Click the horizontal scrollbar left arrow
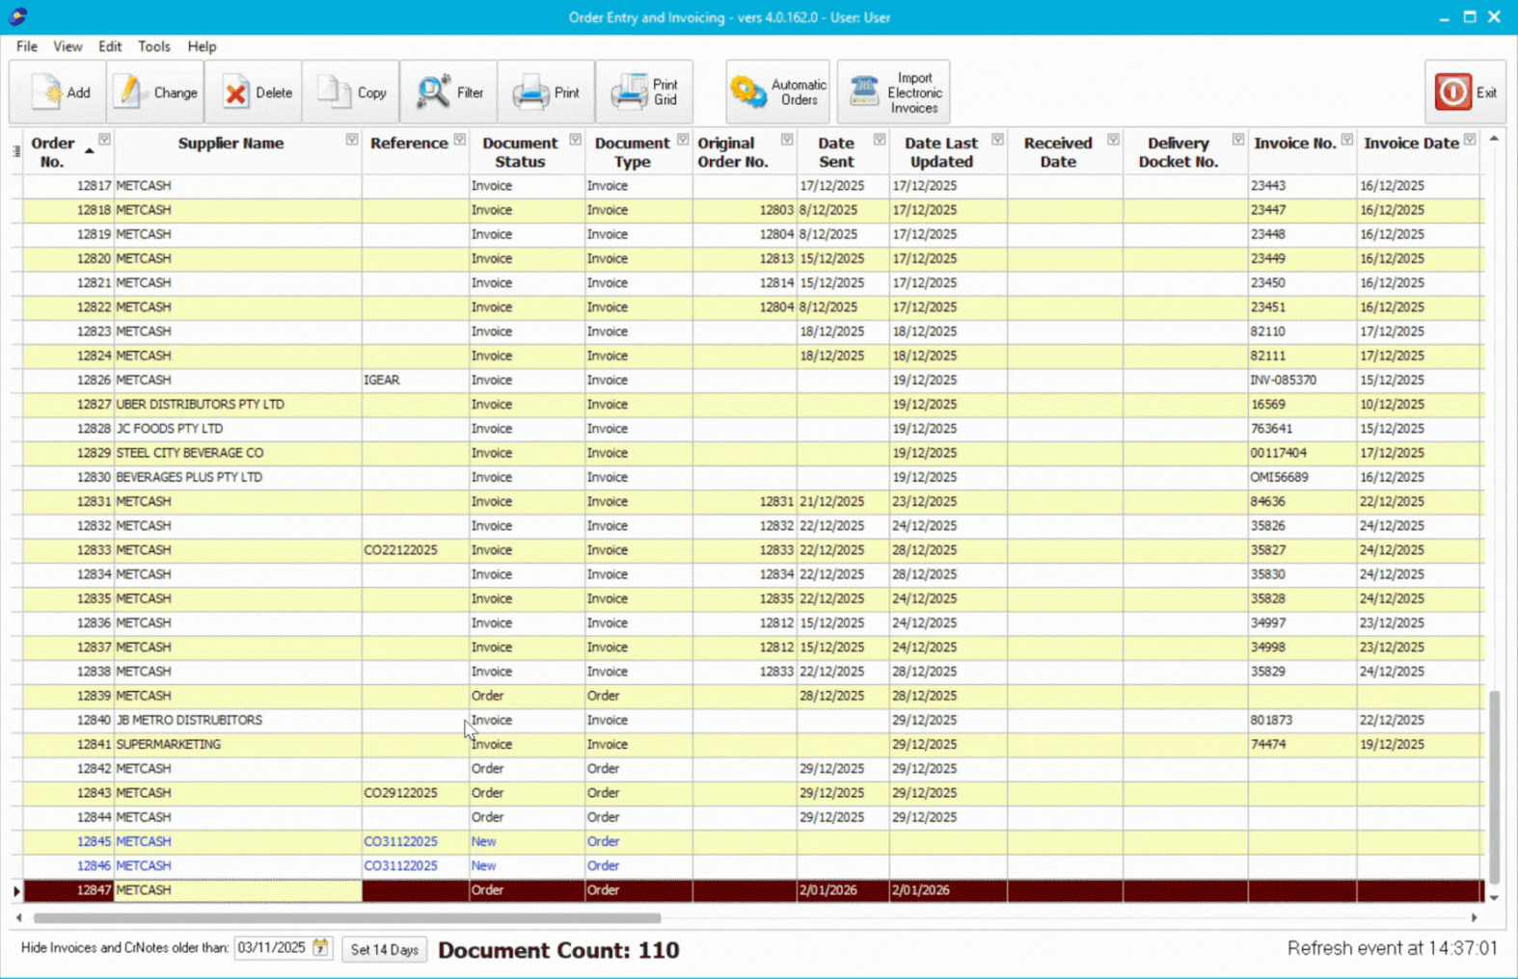Viewport: 1518px width, 979px height. pos(18,918)
